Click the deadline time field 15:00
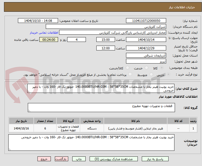 pos(106,39)
